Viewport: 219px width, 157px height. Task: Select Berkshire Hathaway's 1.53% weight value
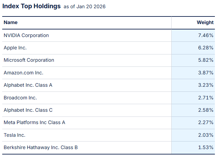tap(206, 148)
